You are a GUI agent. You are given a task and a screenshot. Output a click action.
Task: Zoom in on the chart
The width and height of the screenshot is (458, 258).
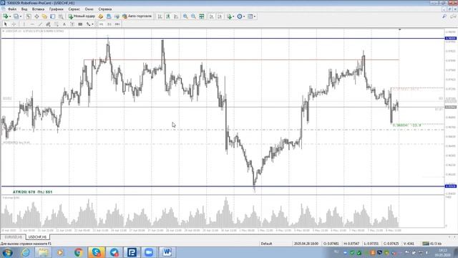[x=185, y=16]
